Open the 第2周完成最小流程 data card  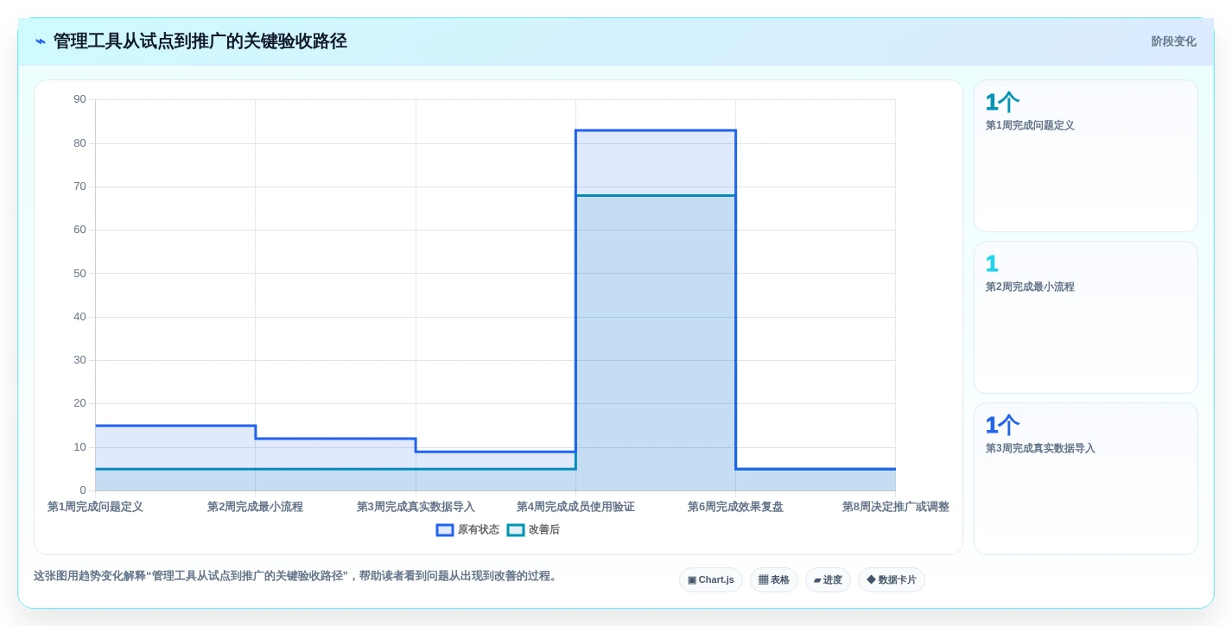click(x=1086, y=318)
